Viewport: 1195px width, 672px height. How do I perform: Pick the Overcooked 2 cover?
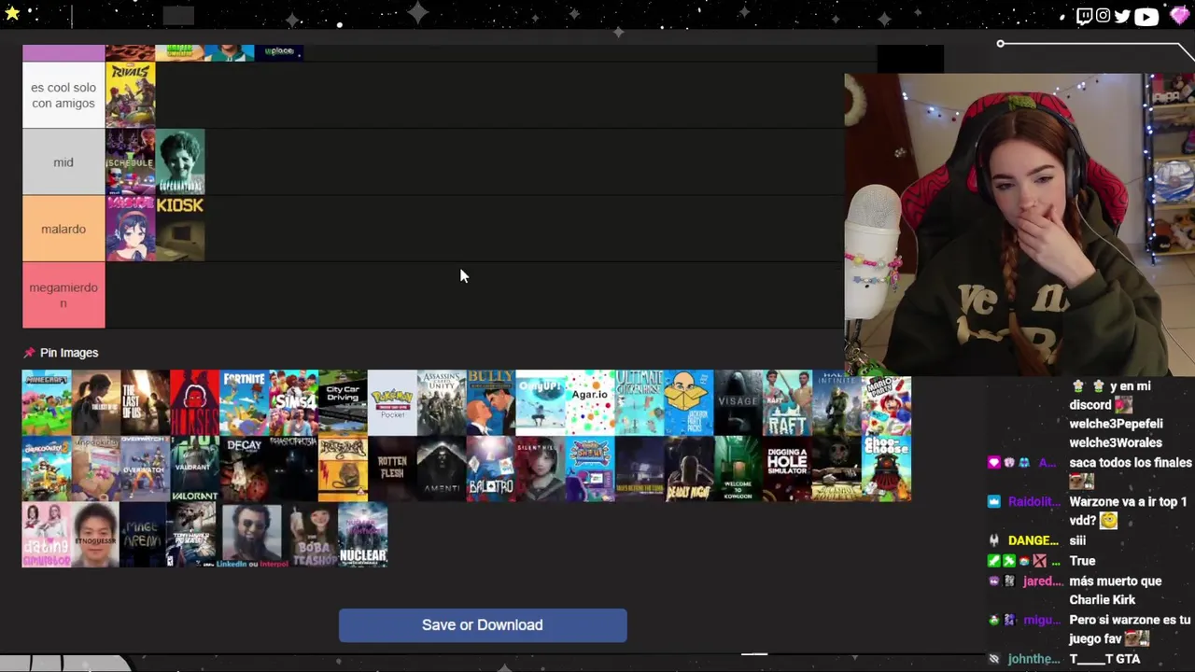point(47,469)
